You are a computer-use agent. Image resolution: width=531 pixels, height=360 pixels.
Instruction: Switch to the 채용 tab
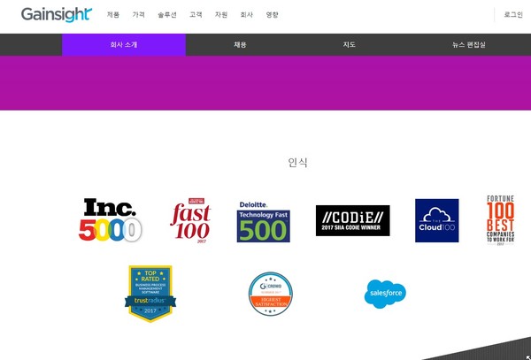click(x=240, y=44)
